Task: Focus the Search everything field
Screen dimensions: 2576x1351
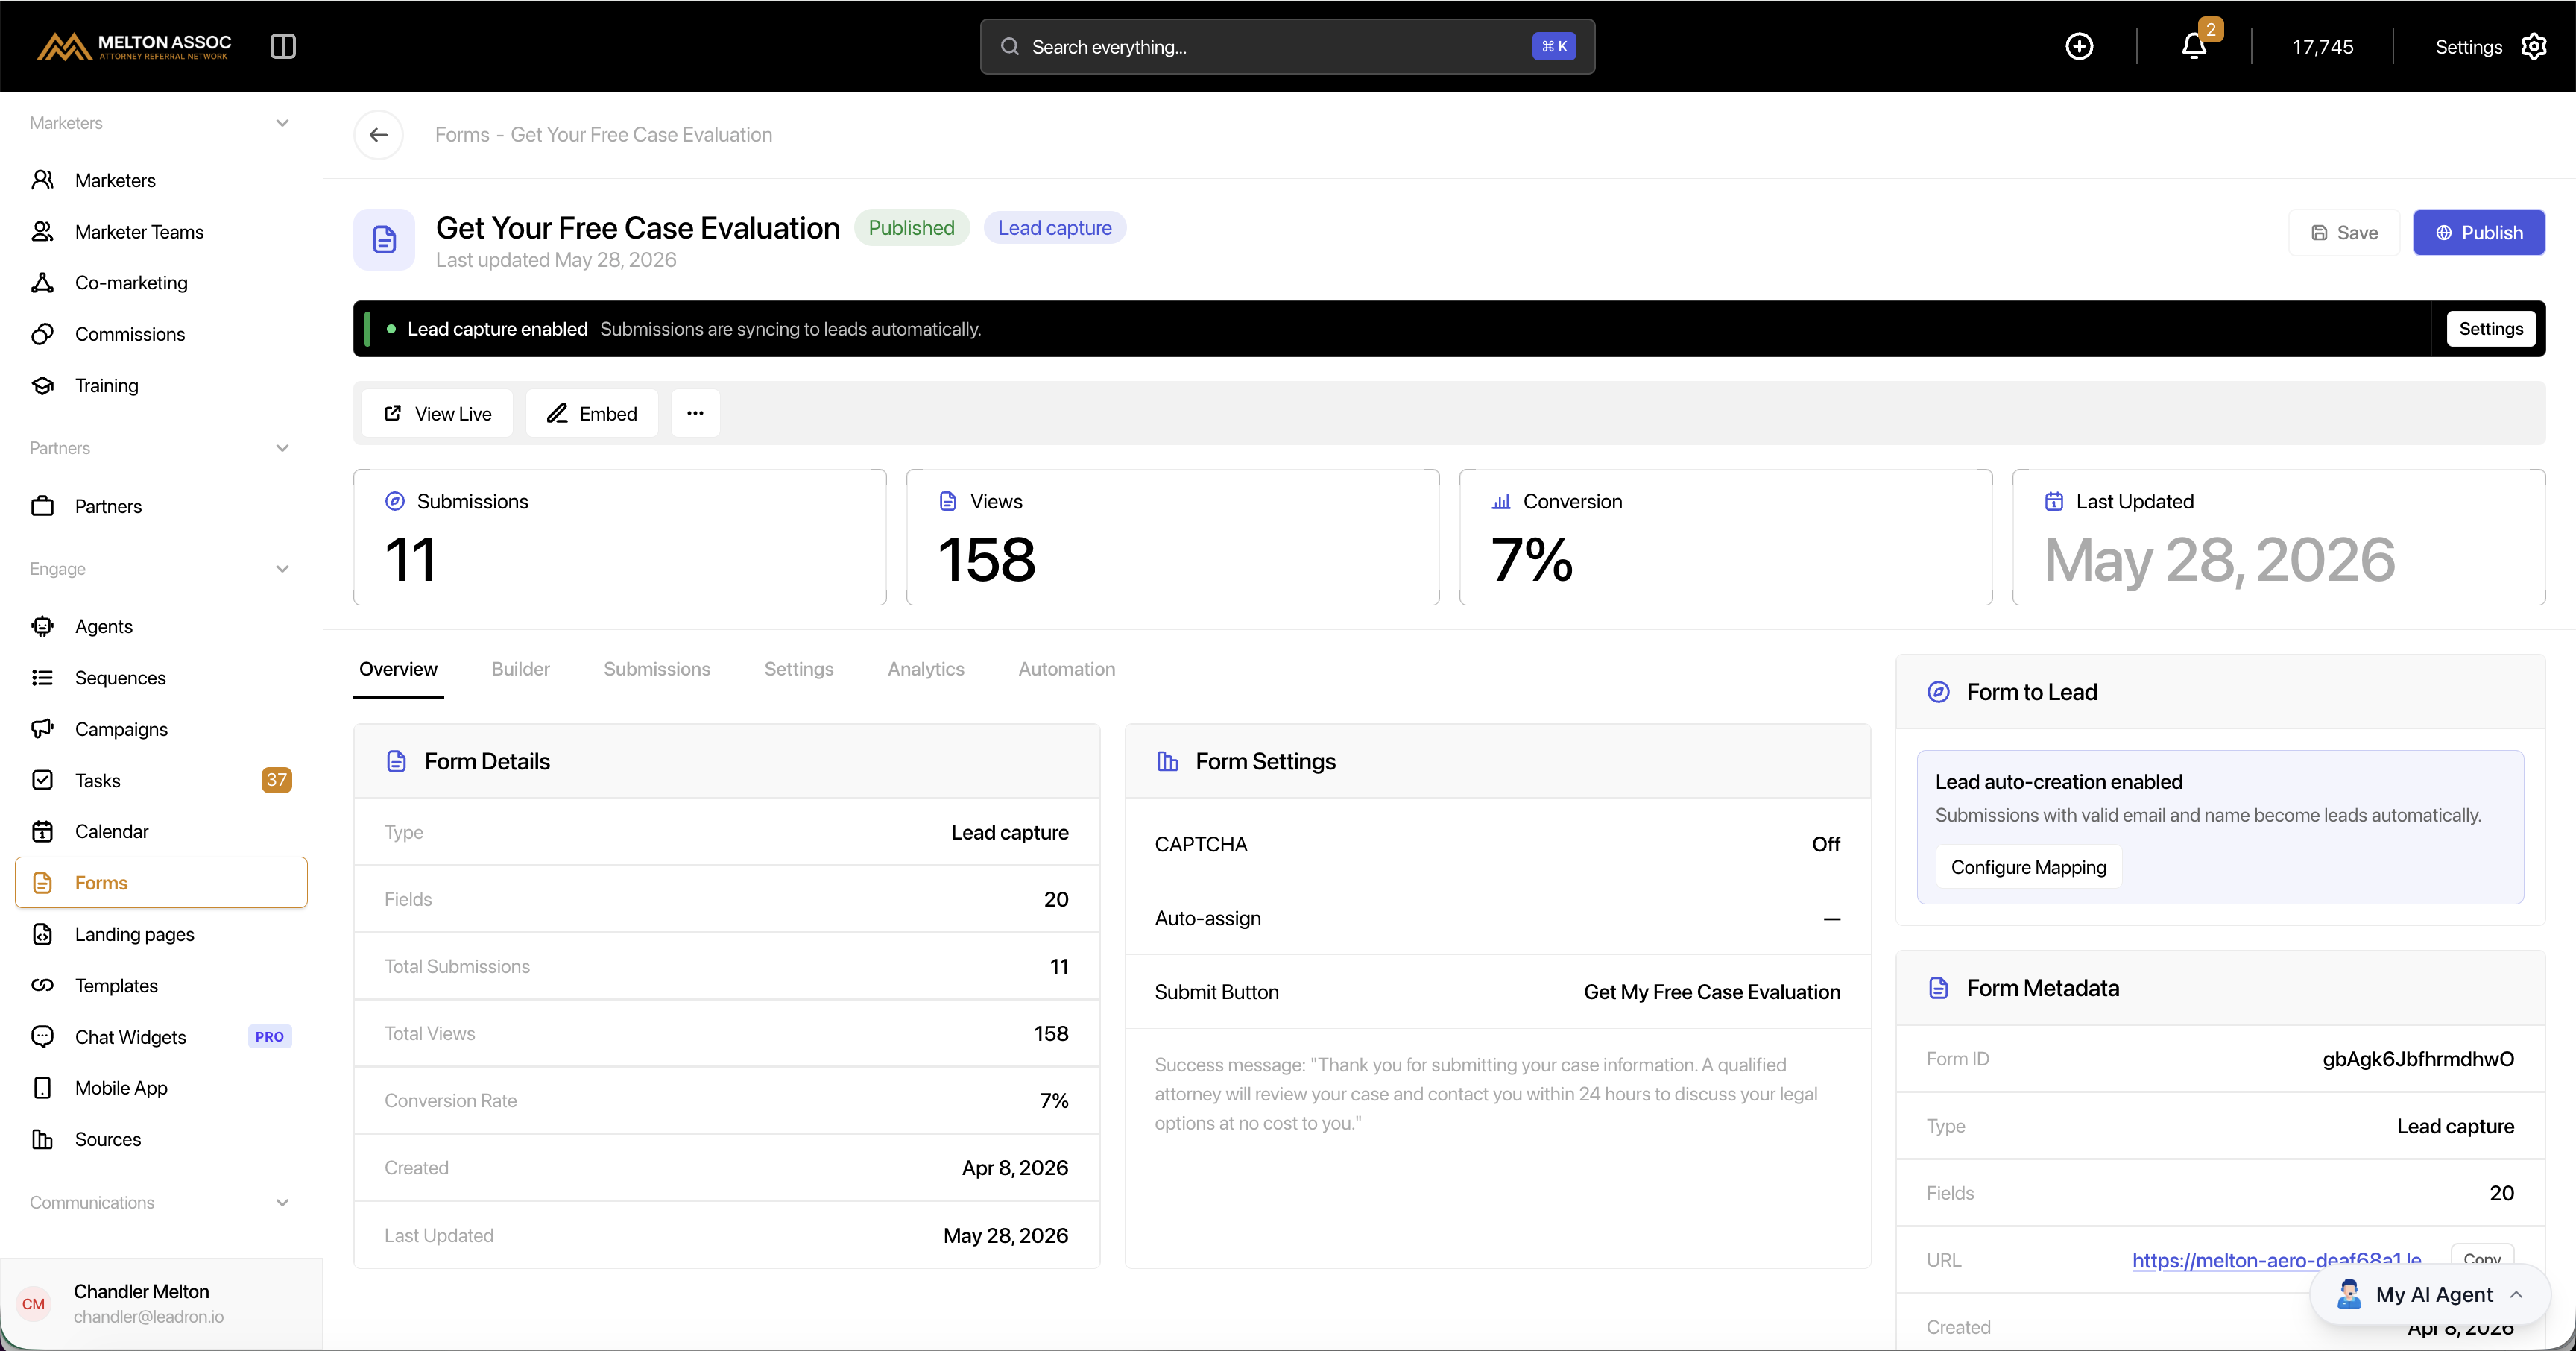Action: point(1287,46)
